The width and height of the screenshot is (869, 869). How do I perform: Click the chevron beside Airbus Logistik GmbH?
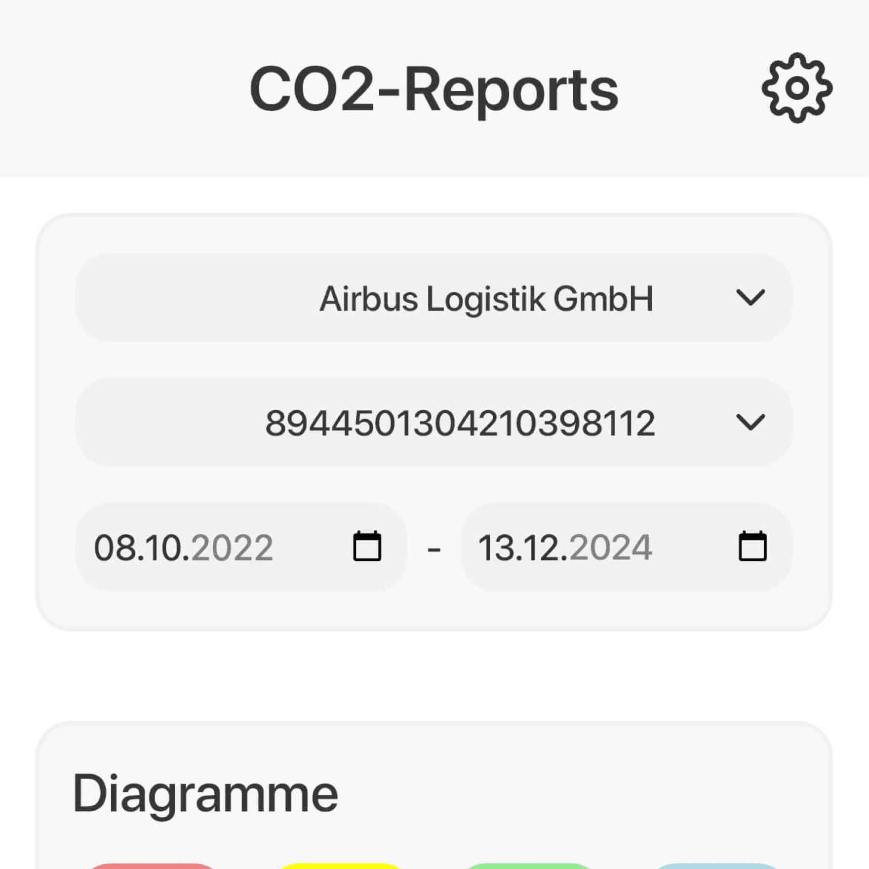751,297
